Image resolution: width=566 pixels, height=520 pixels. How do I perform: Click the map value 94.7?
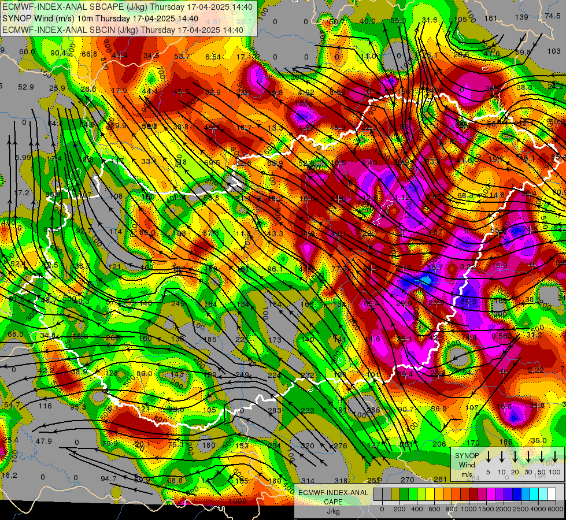pyautogui.click(x=109, y=479)
